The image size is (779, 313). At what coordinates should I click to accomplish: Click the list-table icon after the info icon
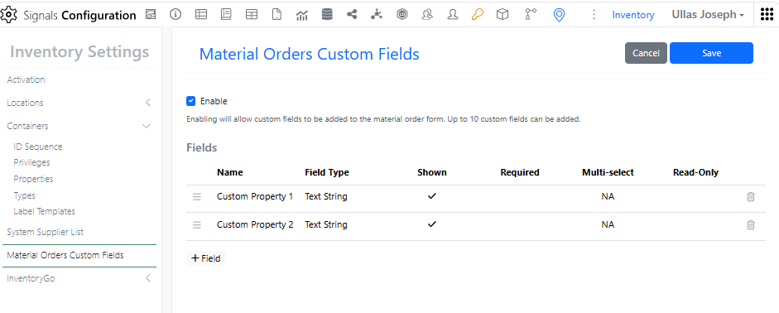pyautogui.click(x=201, y=15)
